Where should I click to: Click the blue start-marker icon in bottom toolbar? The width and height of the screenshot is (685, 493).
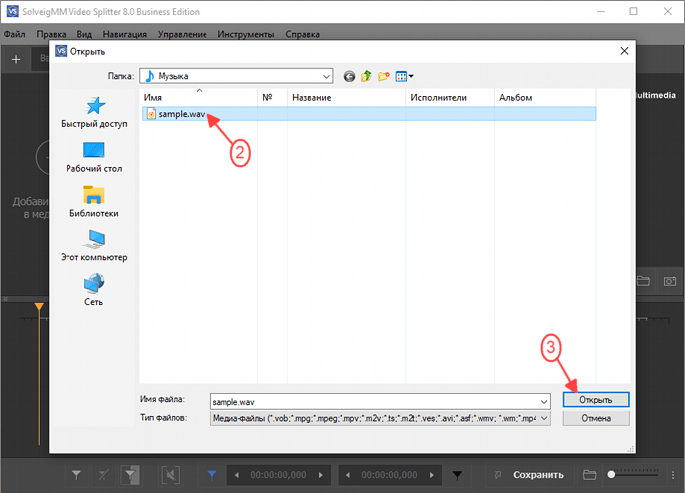pos(212,475)
